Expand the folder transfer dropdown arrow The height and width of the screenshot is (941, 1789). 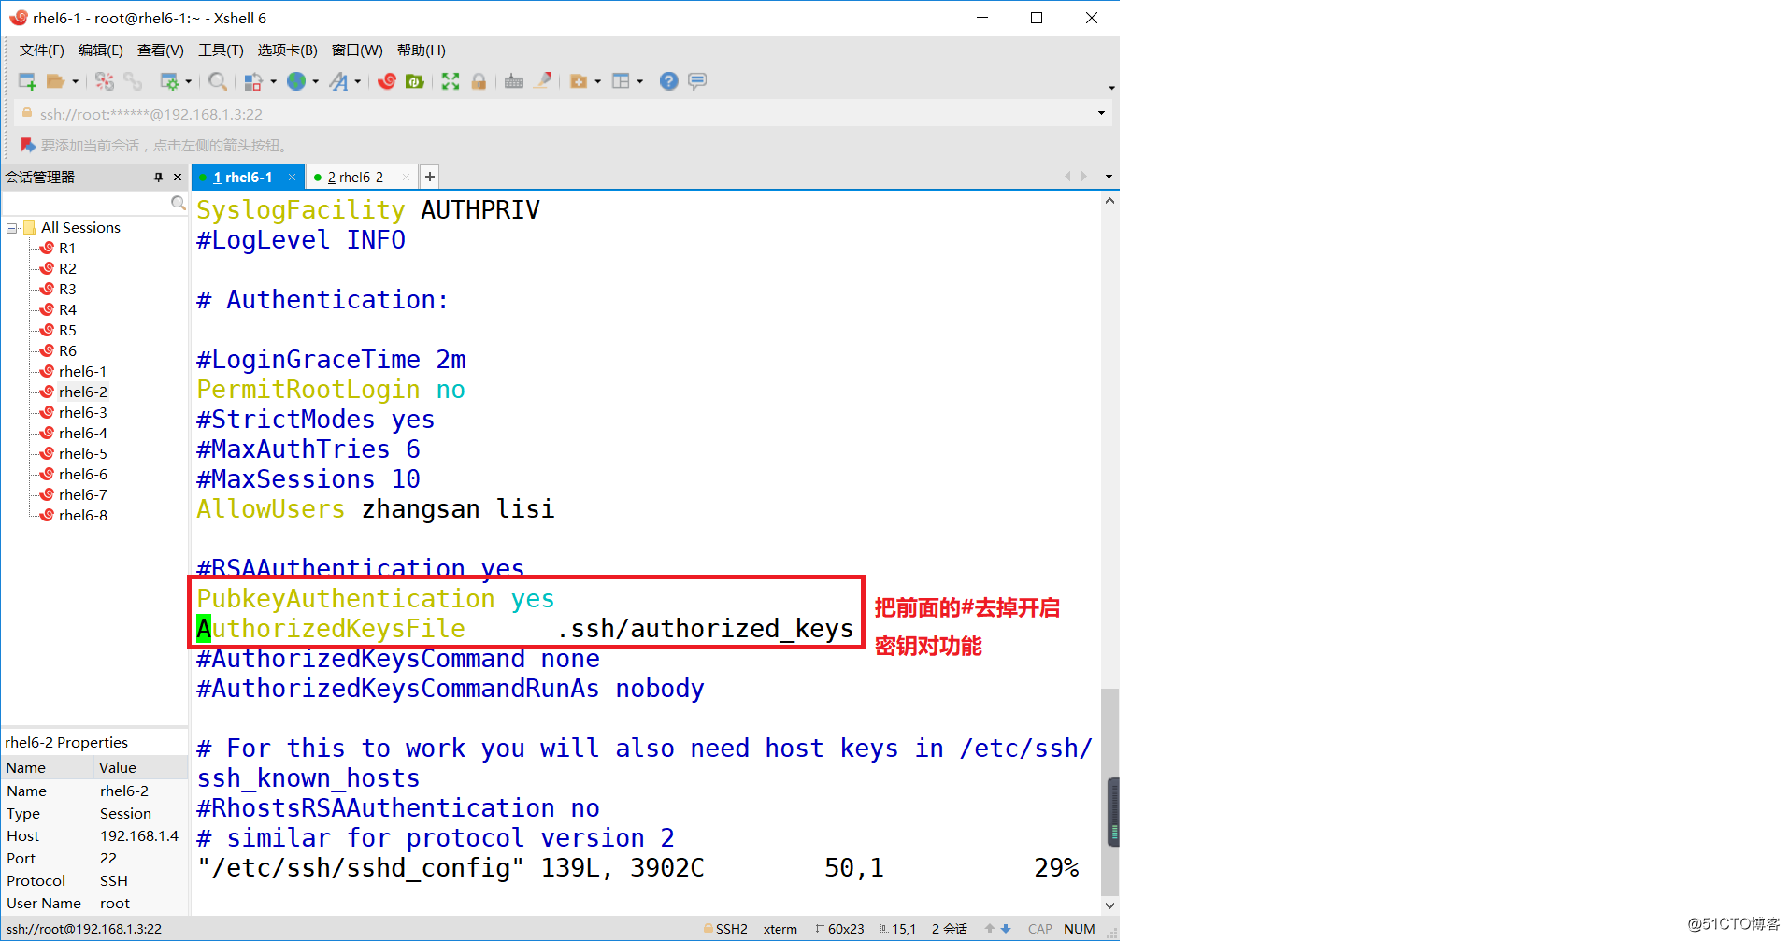point(598,81)
